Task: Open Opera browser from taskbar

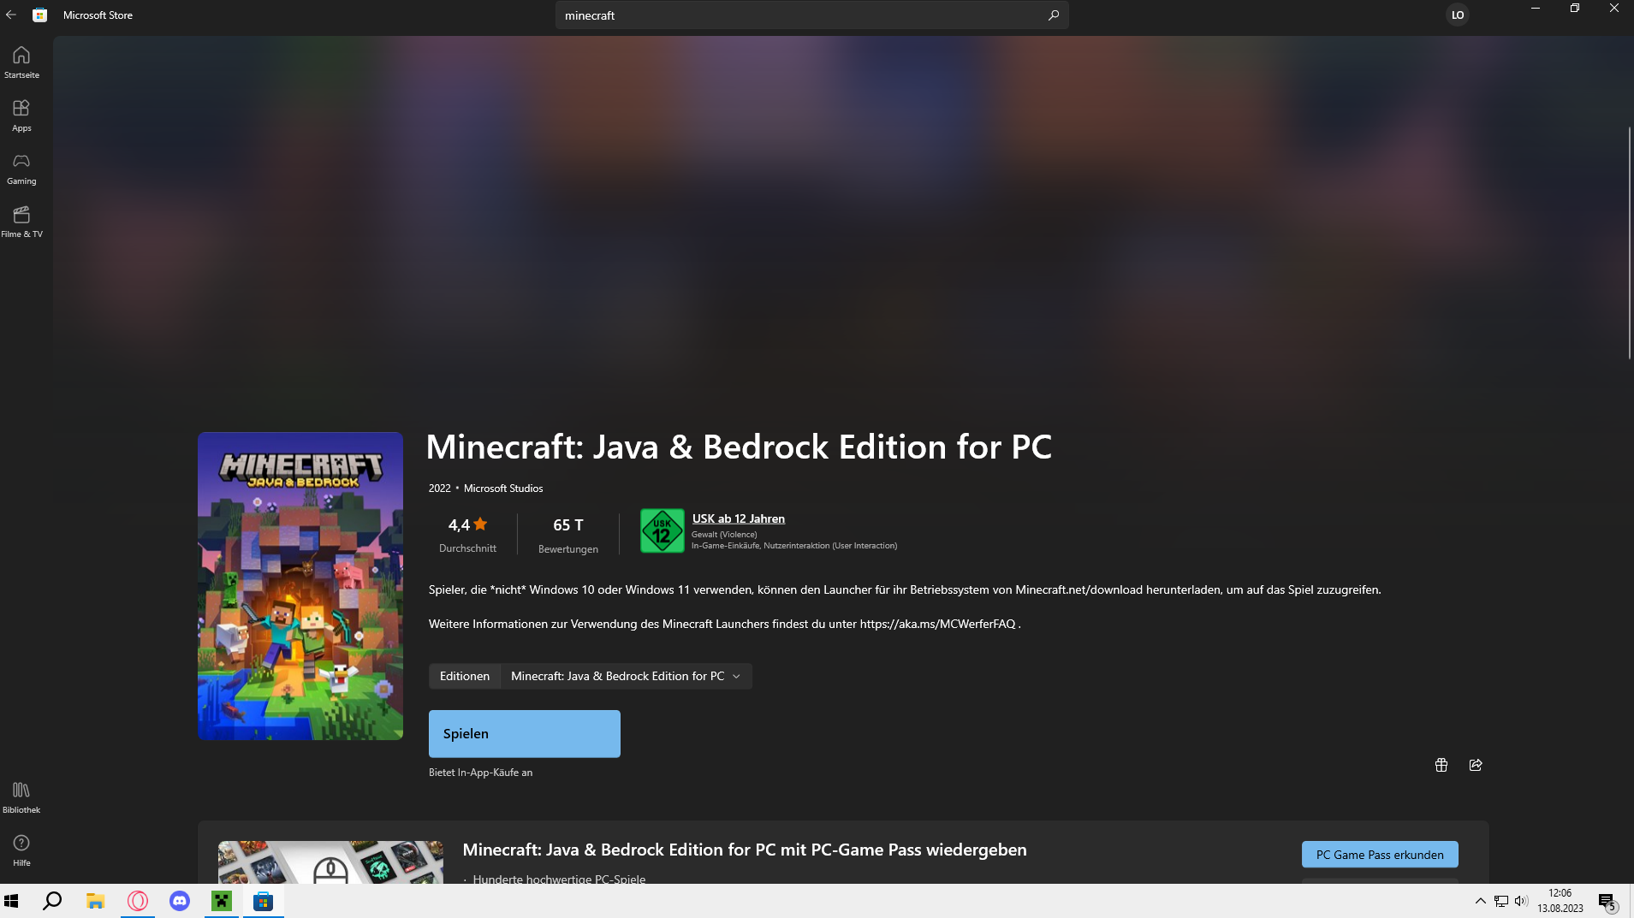Action: click(138, 901)
